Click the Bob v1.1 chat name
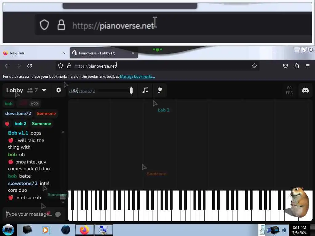The width and height of the screenshot is (315, 236). [x=18, y=133]
